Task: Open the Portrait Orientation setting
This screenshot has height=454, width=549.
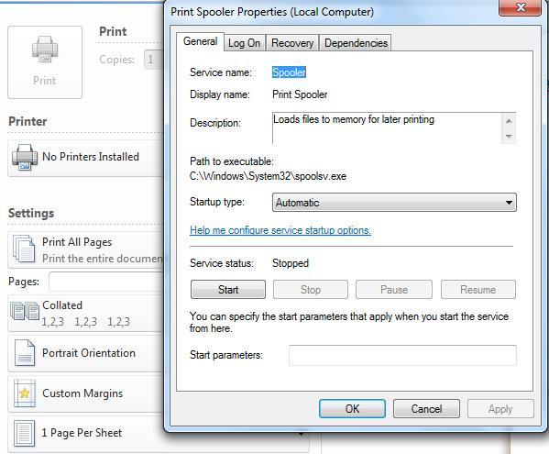Action: [86, 353]
